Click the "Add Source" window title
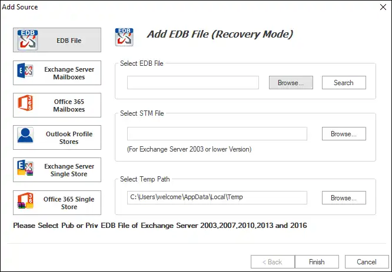Screen dimensions: 392x272 coord(20,6)
